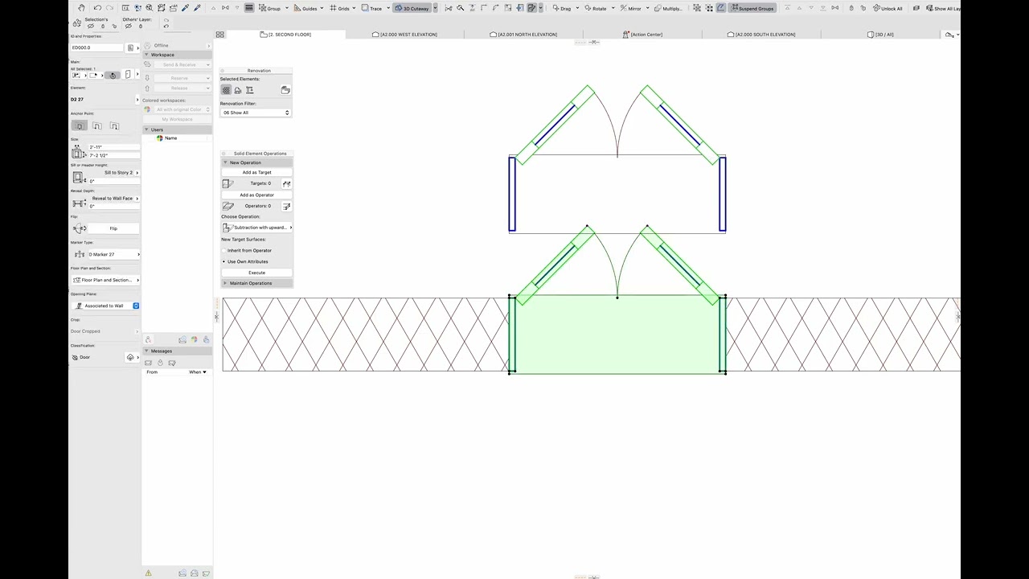Select Inherit from Operator radio button

(x=224, y=250)
